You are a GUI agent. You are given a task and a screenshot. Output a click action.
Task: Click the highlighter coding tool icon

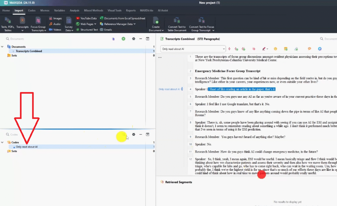pos(264,49)
